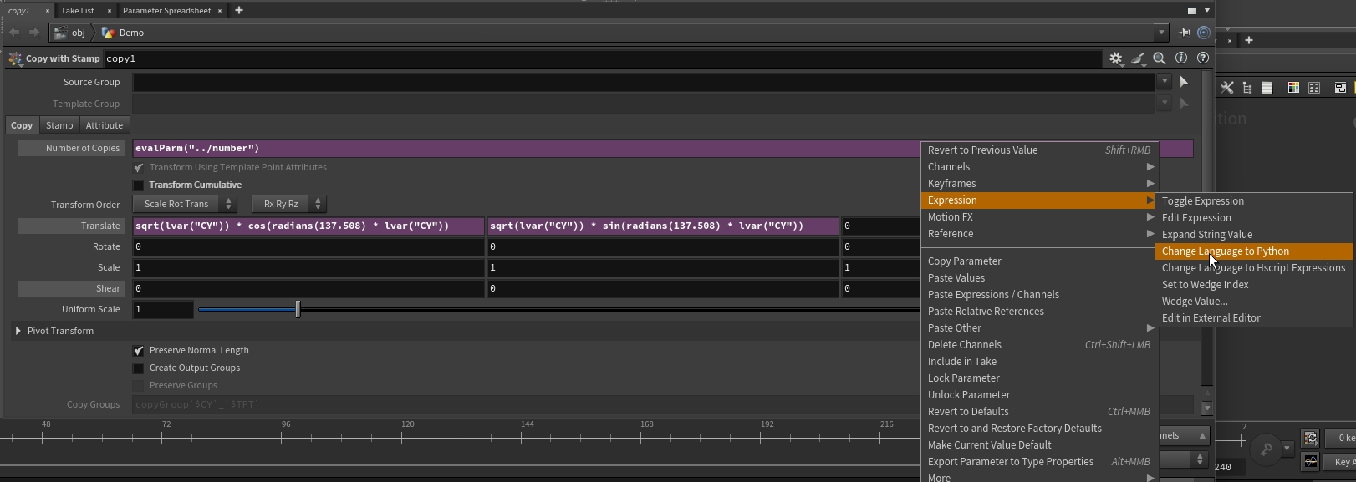Enable Create Output Groups checkbox

click(139, 368)
